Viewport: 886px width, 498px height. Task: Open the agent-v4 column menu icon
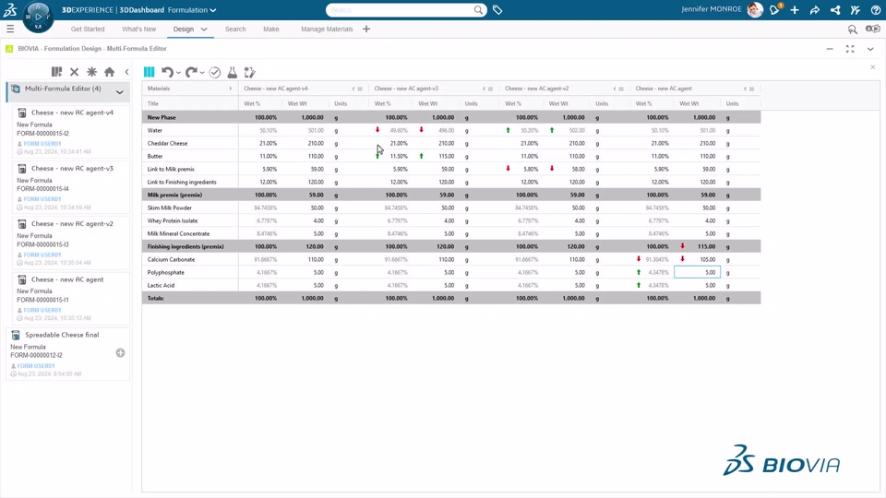click(360, 89)
